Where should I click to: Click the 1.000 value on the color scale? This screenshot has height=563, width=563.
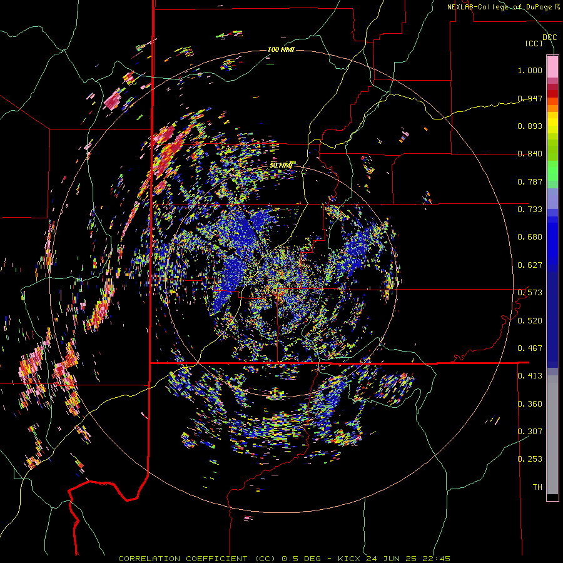530,70
